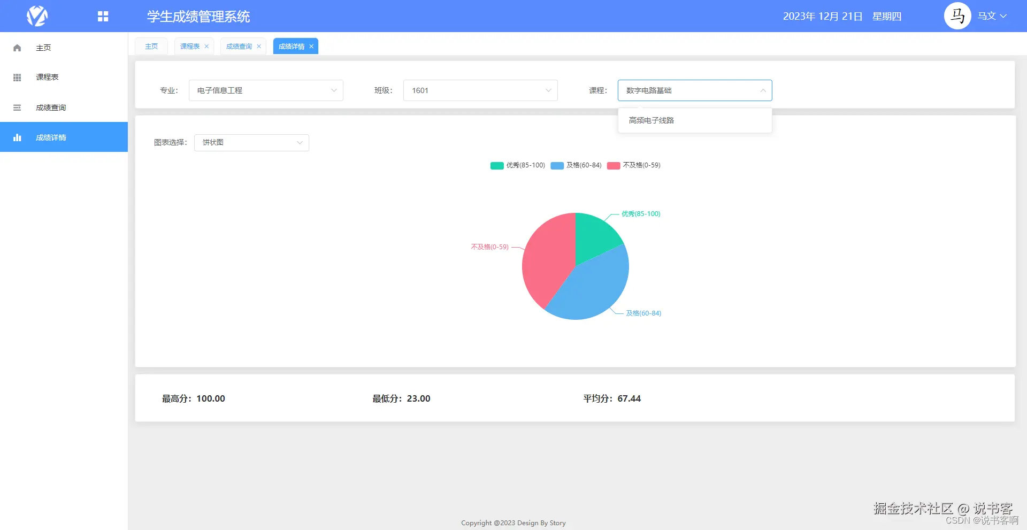Expand the 马文 user menu

(x=992, y=16)
